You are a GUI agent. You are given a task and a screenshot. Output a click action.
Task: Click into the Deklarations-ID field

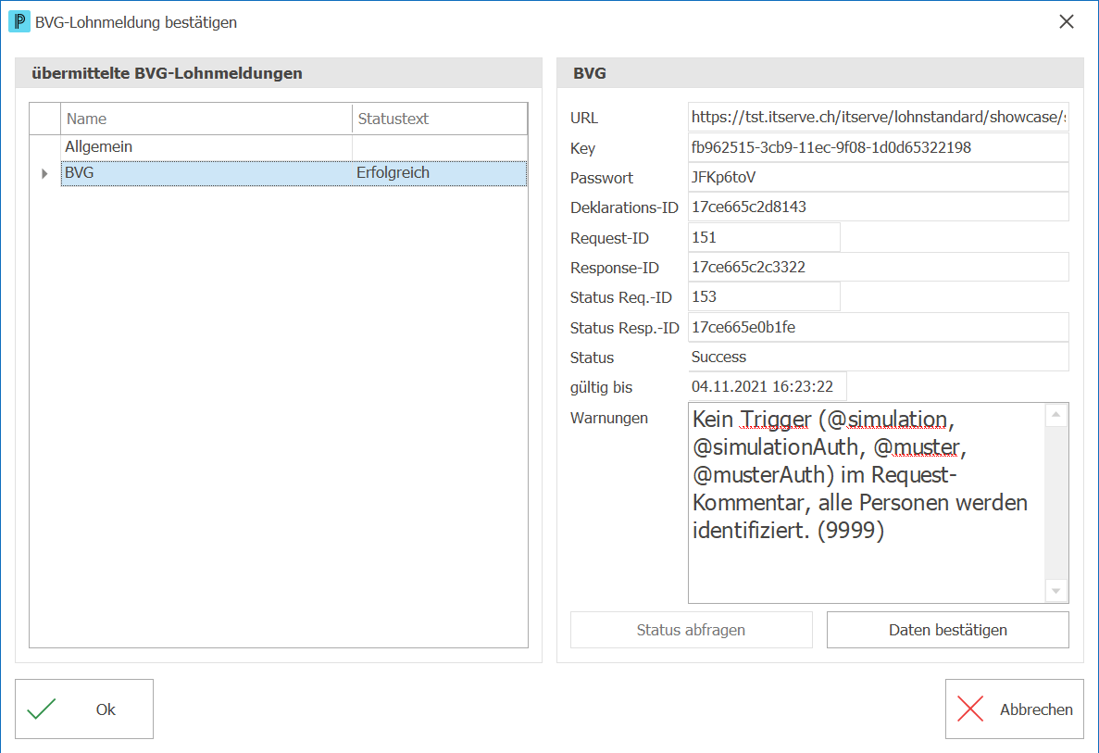pos(879,207)
